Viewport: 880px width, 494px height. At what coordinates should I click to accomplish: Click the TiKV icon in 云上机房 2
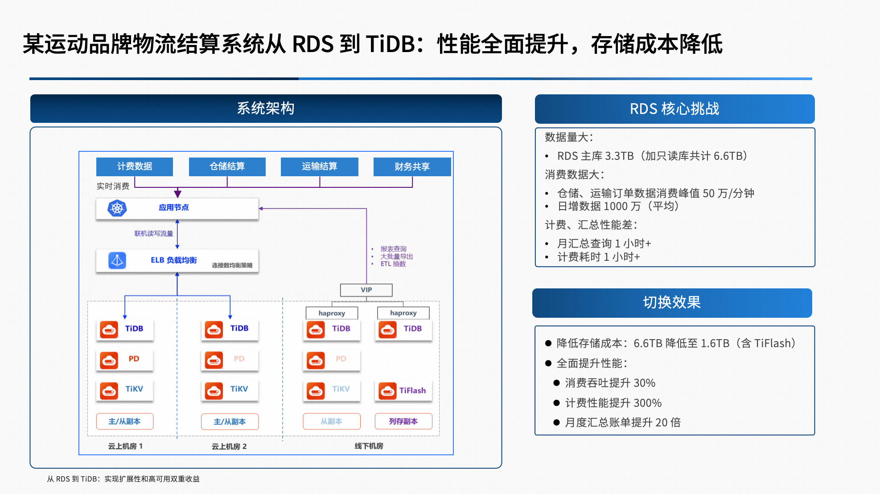(214, 390)
